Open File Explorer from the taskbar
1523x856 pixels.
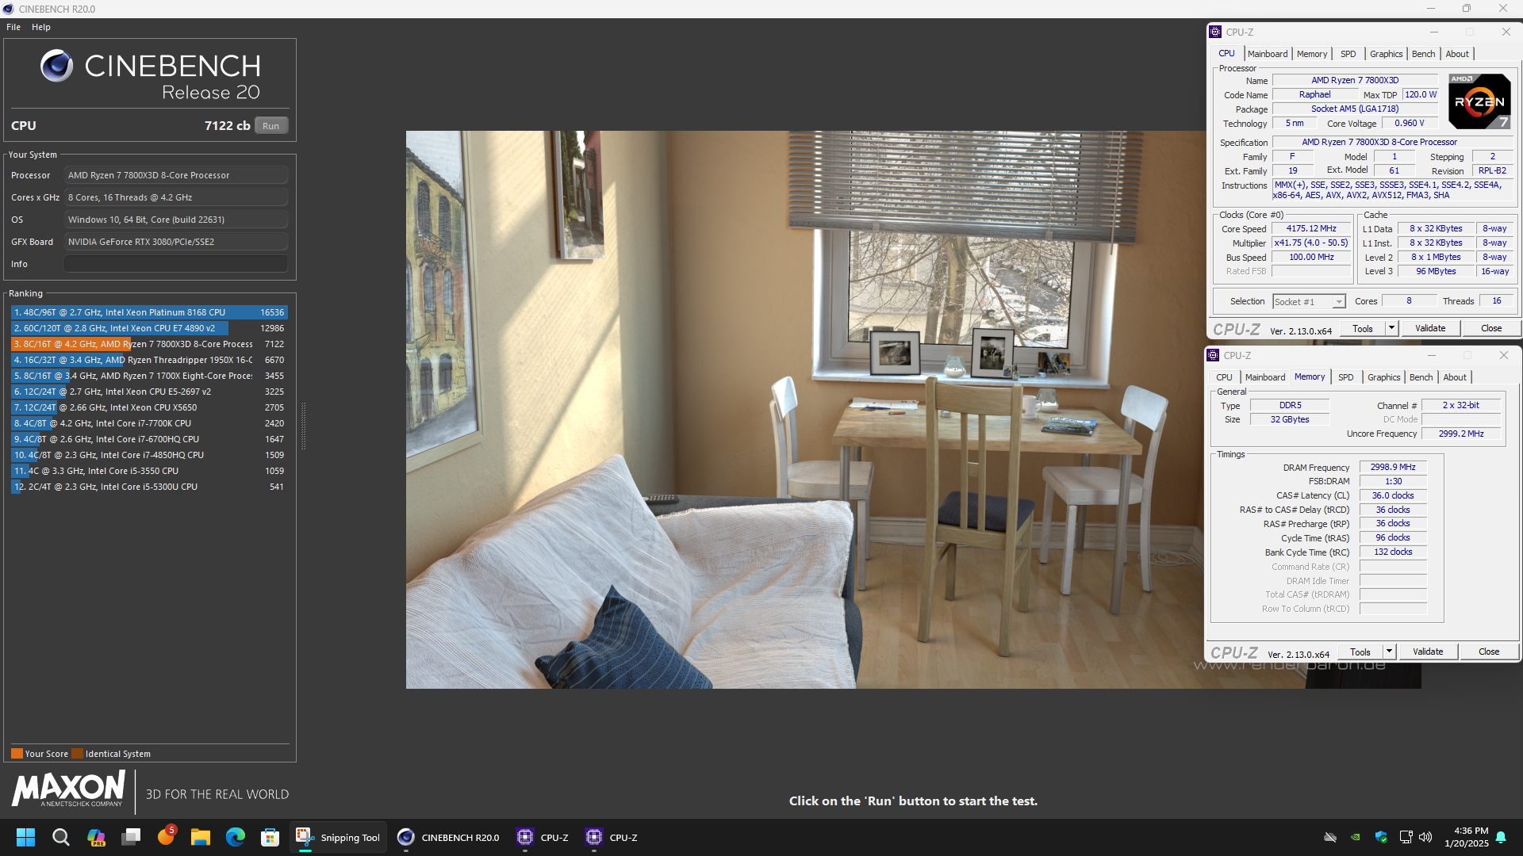point(201,837)
